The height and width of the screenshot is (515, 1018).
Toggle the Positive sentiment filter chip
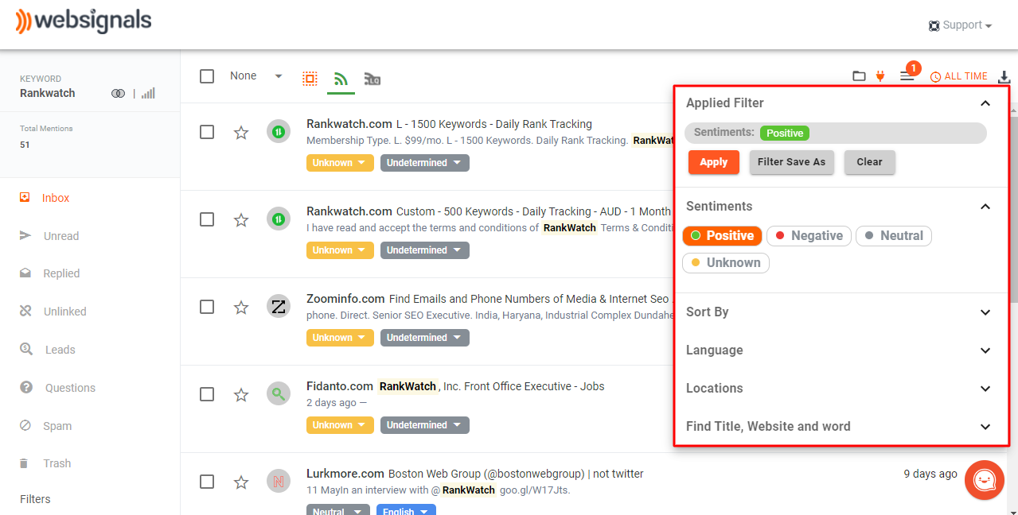(x=722, y=236)
